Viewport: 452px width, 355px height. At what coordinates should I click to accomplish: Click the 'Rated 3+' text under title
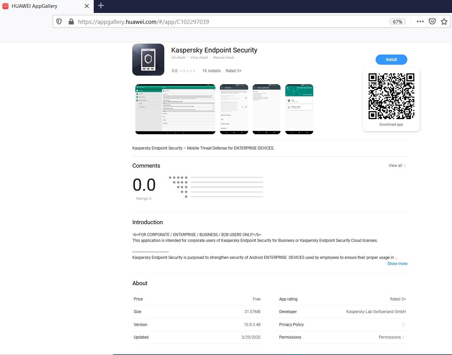pos(233,71)
